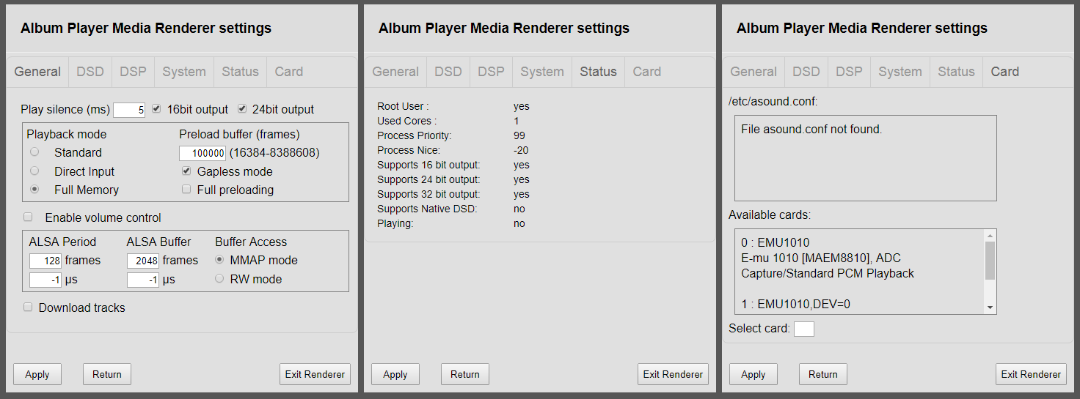Toggle the 24bit output checkbox
Viewport: 1080px width, 399px height.
pyautogui.click(x=242, y=109)
